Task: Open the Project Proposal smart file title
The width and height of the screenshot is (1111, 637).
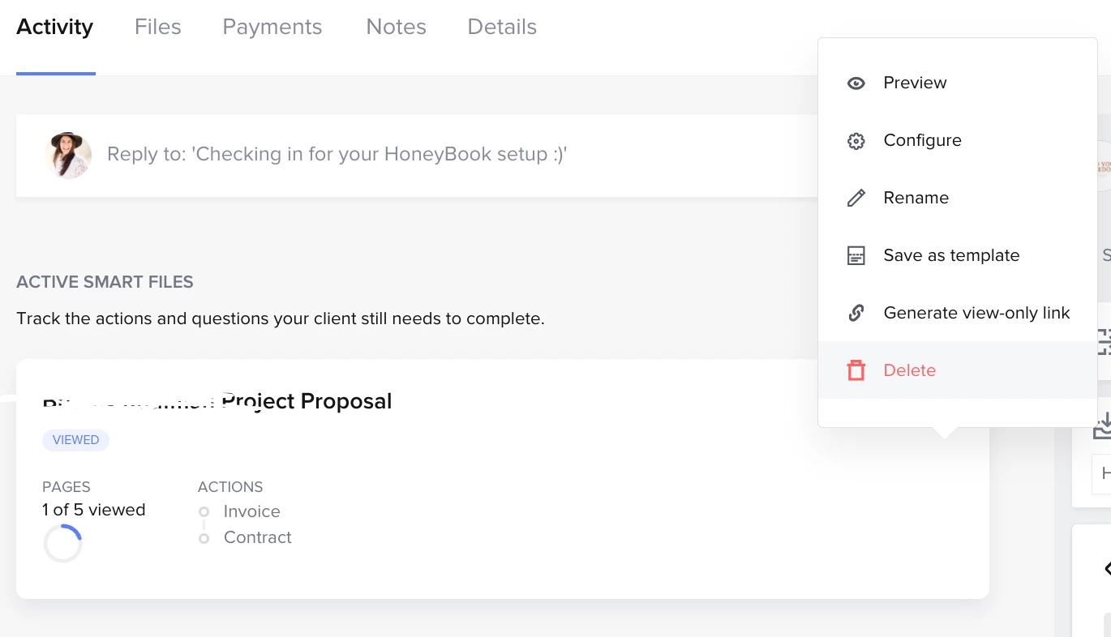Action: point(305,401)
